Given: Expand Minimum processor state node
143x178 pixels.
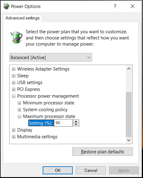Looking at the screenshot, I should [x=19, y=103].
